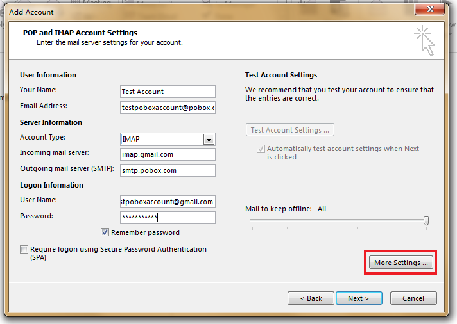Click the Password input field

coord(168,218)
